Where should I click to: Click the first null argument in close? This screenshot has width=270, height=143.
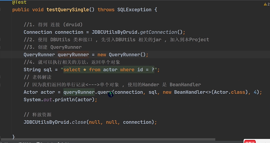coord(95,122)
